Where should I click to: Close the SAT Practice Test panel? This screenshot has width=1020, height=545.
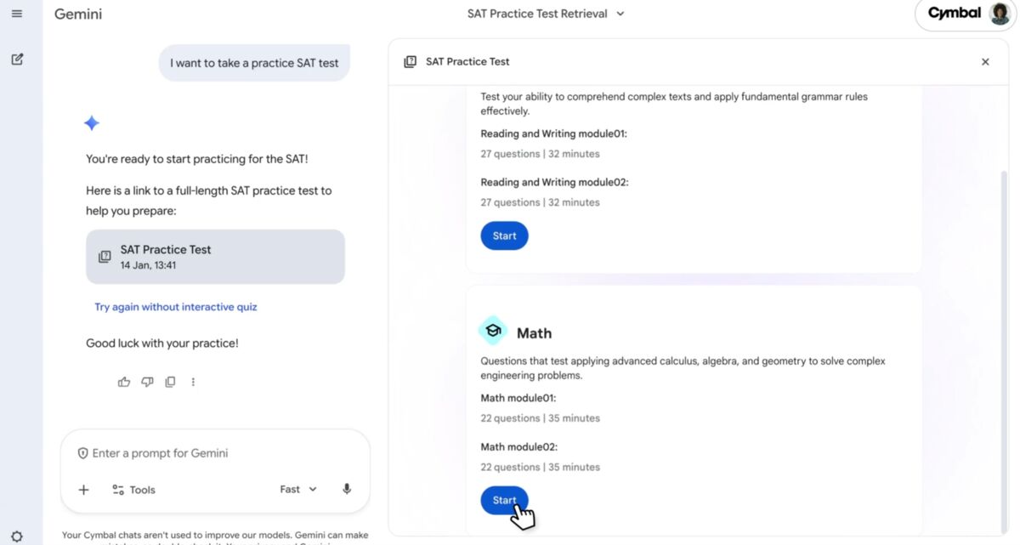tap(985, 62)
